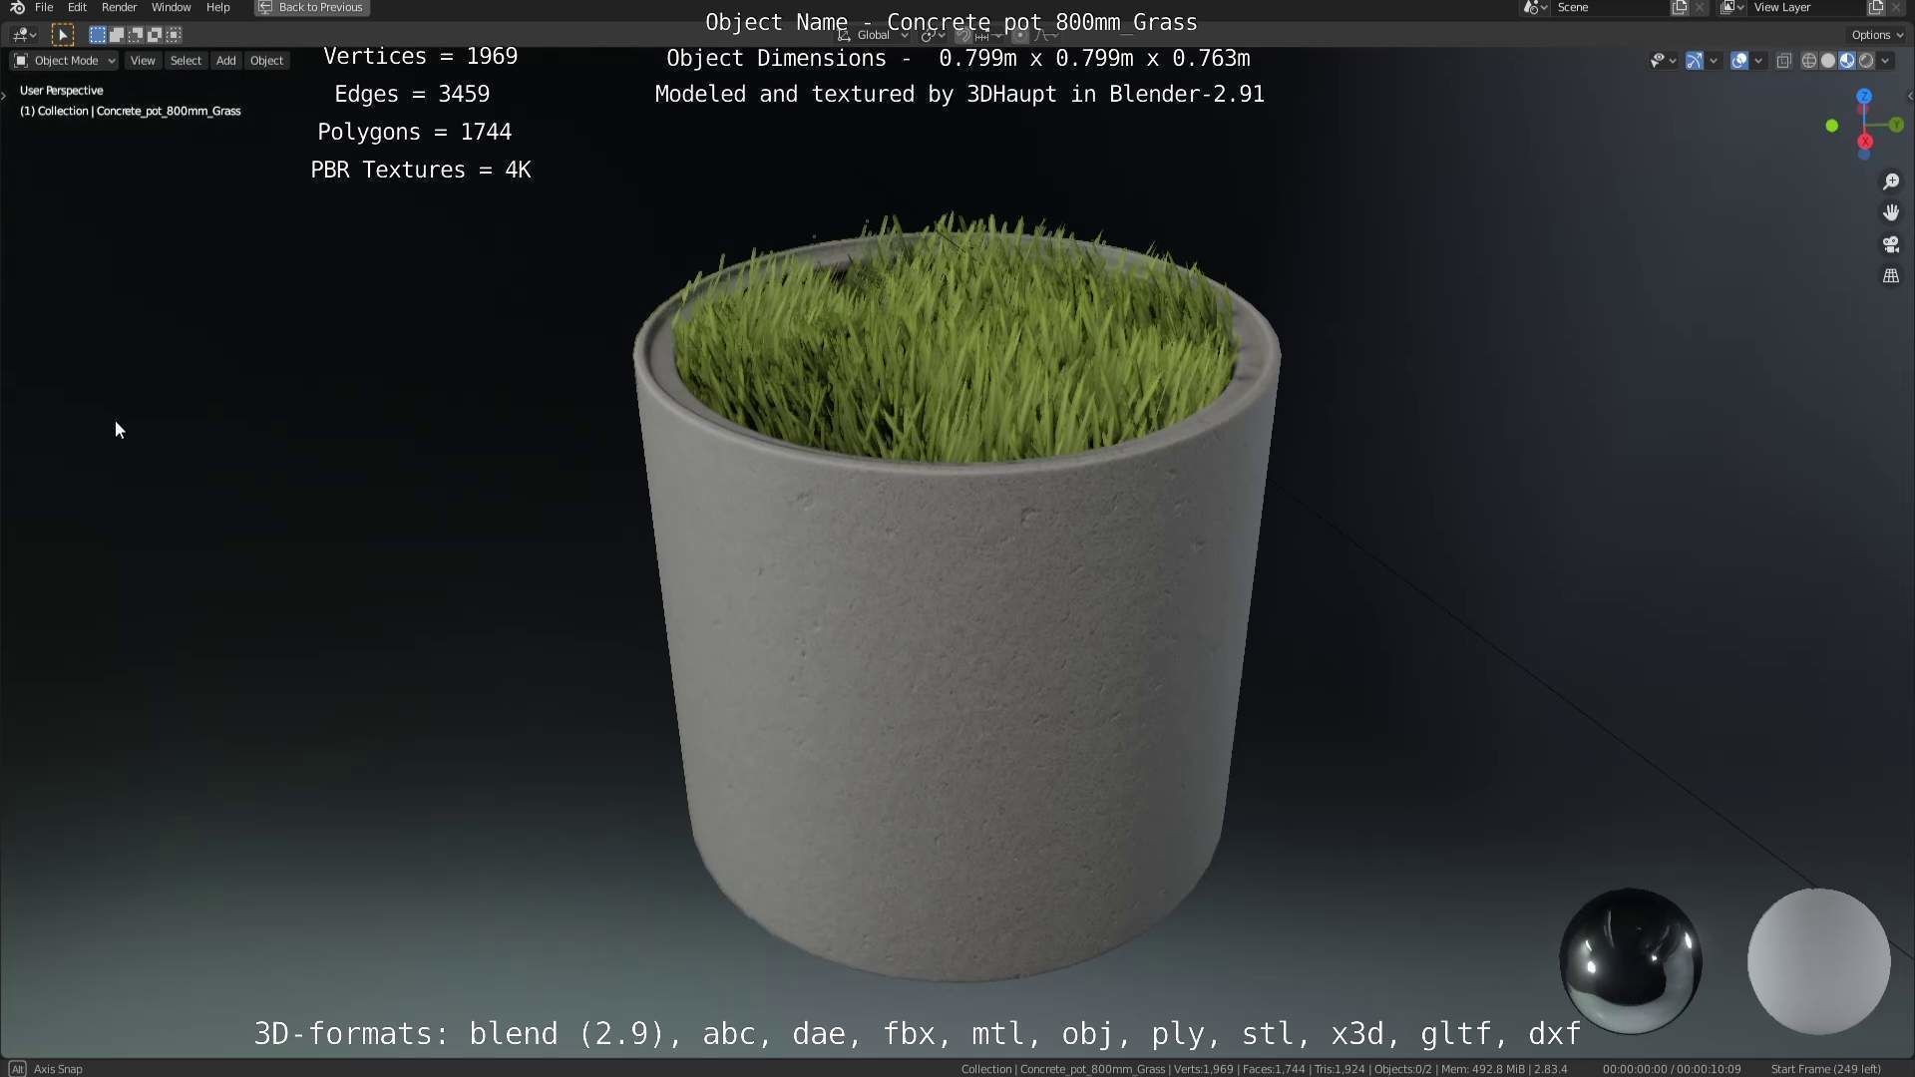Viewport: 1915px width, 1077px height.
Task: Open the Global transform orientation dropdown
Action: click(x=874, y=35)
